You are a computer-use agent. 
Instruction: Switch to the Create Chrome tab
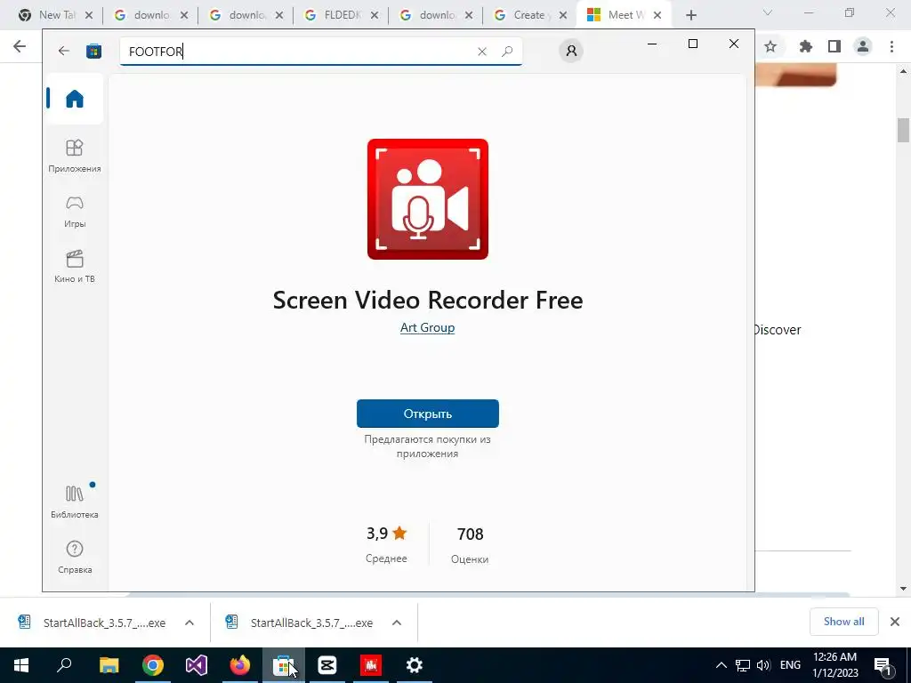[x=528, y=15]
